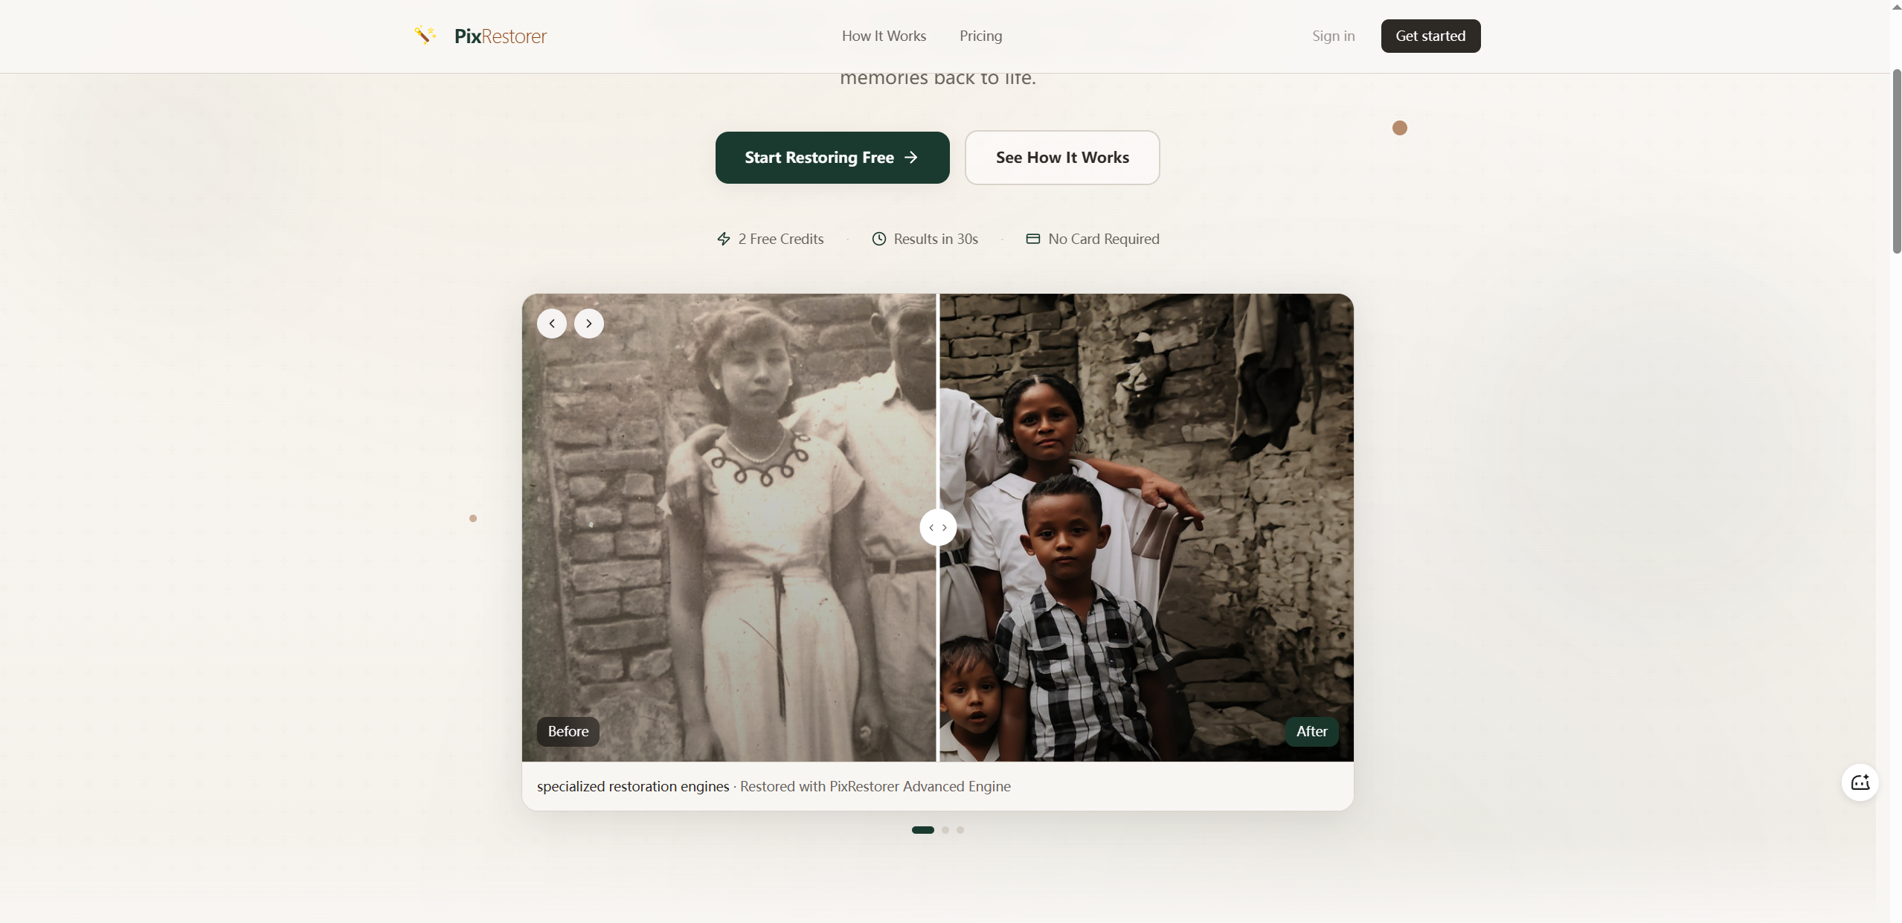The image size is (1902, 923).
Task: Select the third carousel pagination dot
Action: 960,830
